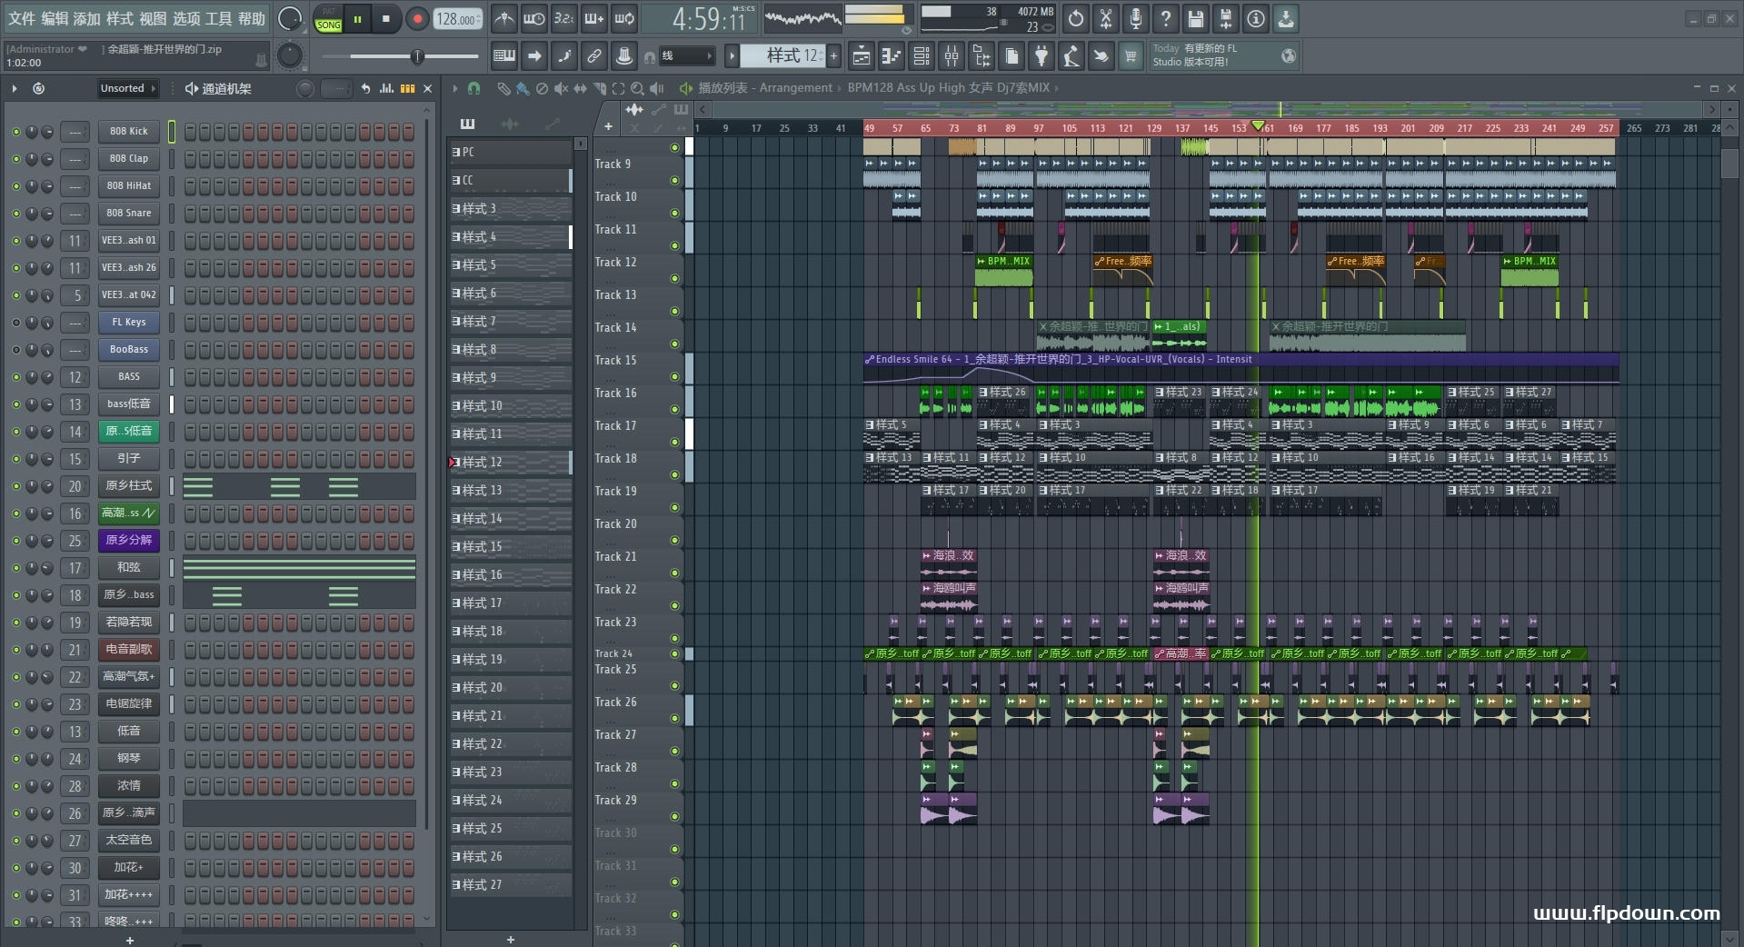
Task: Toggle the SONG/PAT mode switch
Action: click(x=328, y=19)
